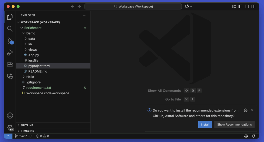Toggle the primary side bar visibility

point(240,6)
